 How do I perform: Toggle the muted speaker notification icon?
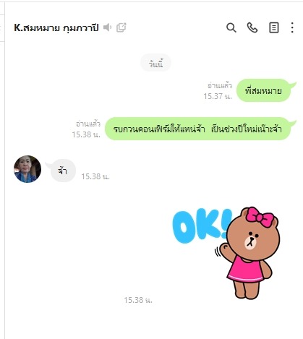[107, 27]
